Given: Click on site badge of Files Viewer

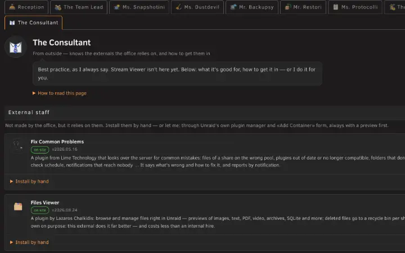Looking at the screenshot, I should tap(40, 210).
